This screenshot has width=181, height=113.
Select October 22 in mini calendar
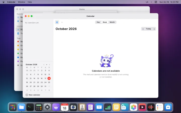38,82
